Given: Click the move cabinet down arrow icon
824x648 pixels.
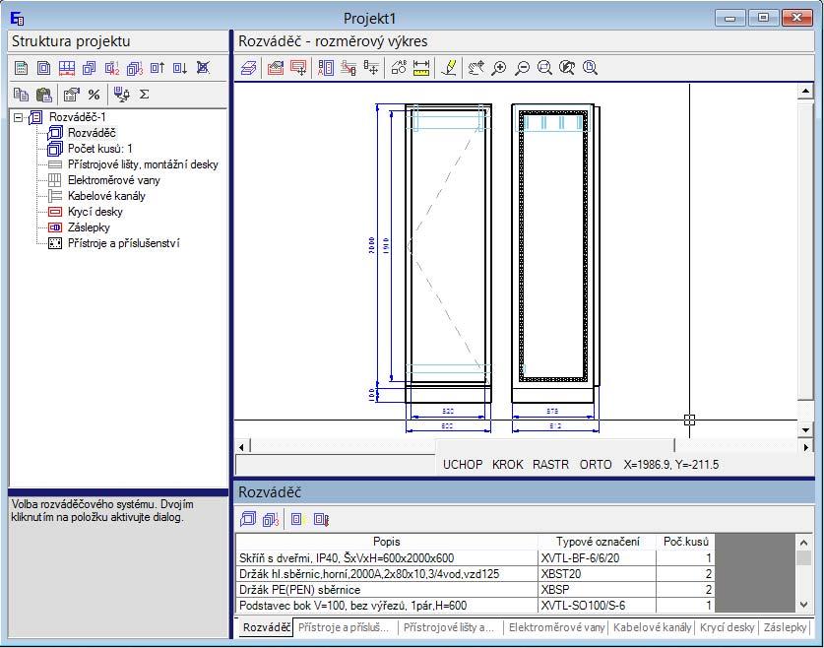Looking at the screenshot, I should tap(180, 68).
